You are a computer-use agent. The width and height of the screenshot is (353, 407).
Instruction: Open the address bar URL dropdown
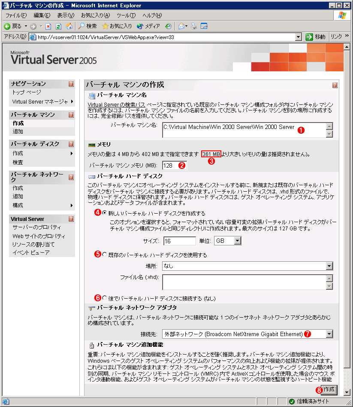299,37
